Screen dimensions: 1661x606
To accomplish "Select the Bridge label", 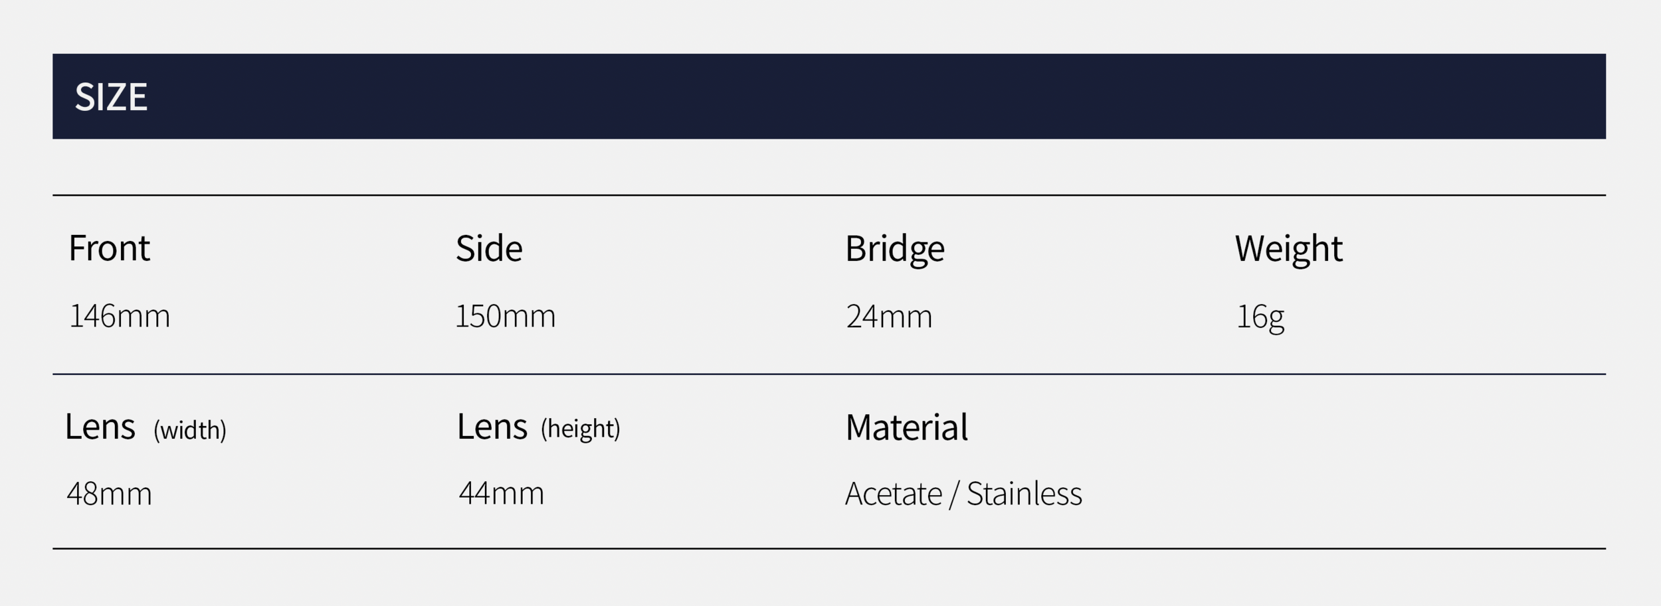I will click(x=894, y=249).
